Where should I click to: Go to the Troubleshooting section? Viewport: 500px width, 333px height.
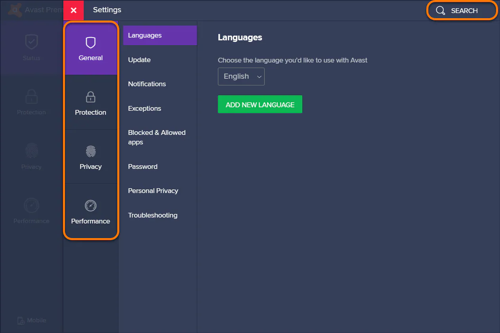pos(153,215)
